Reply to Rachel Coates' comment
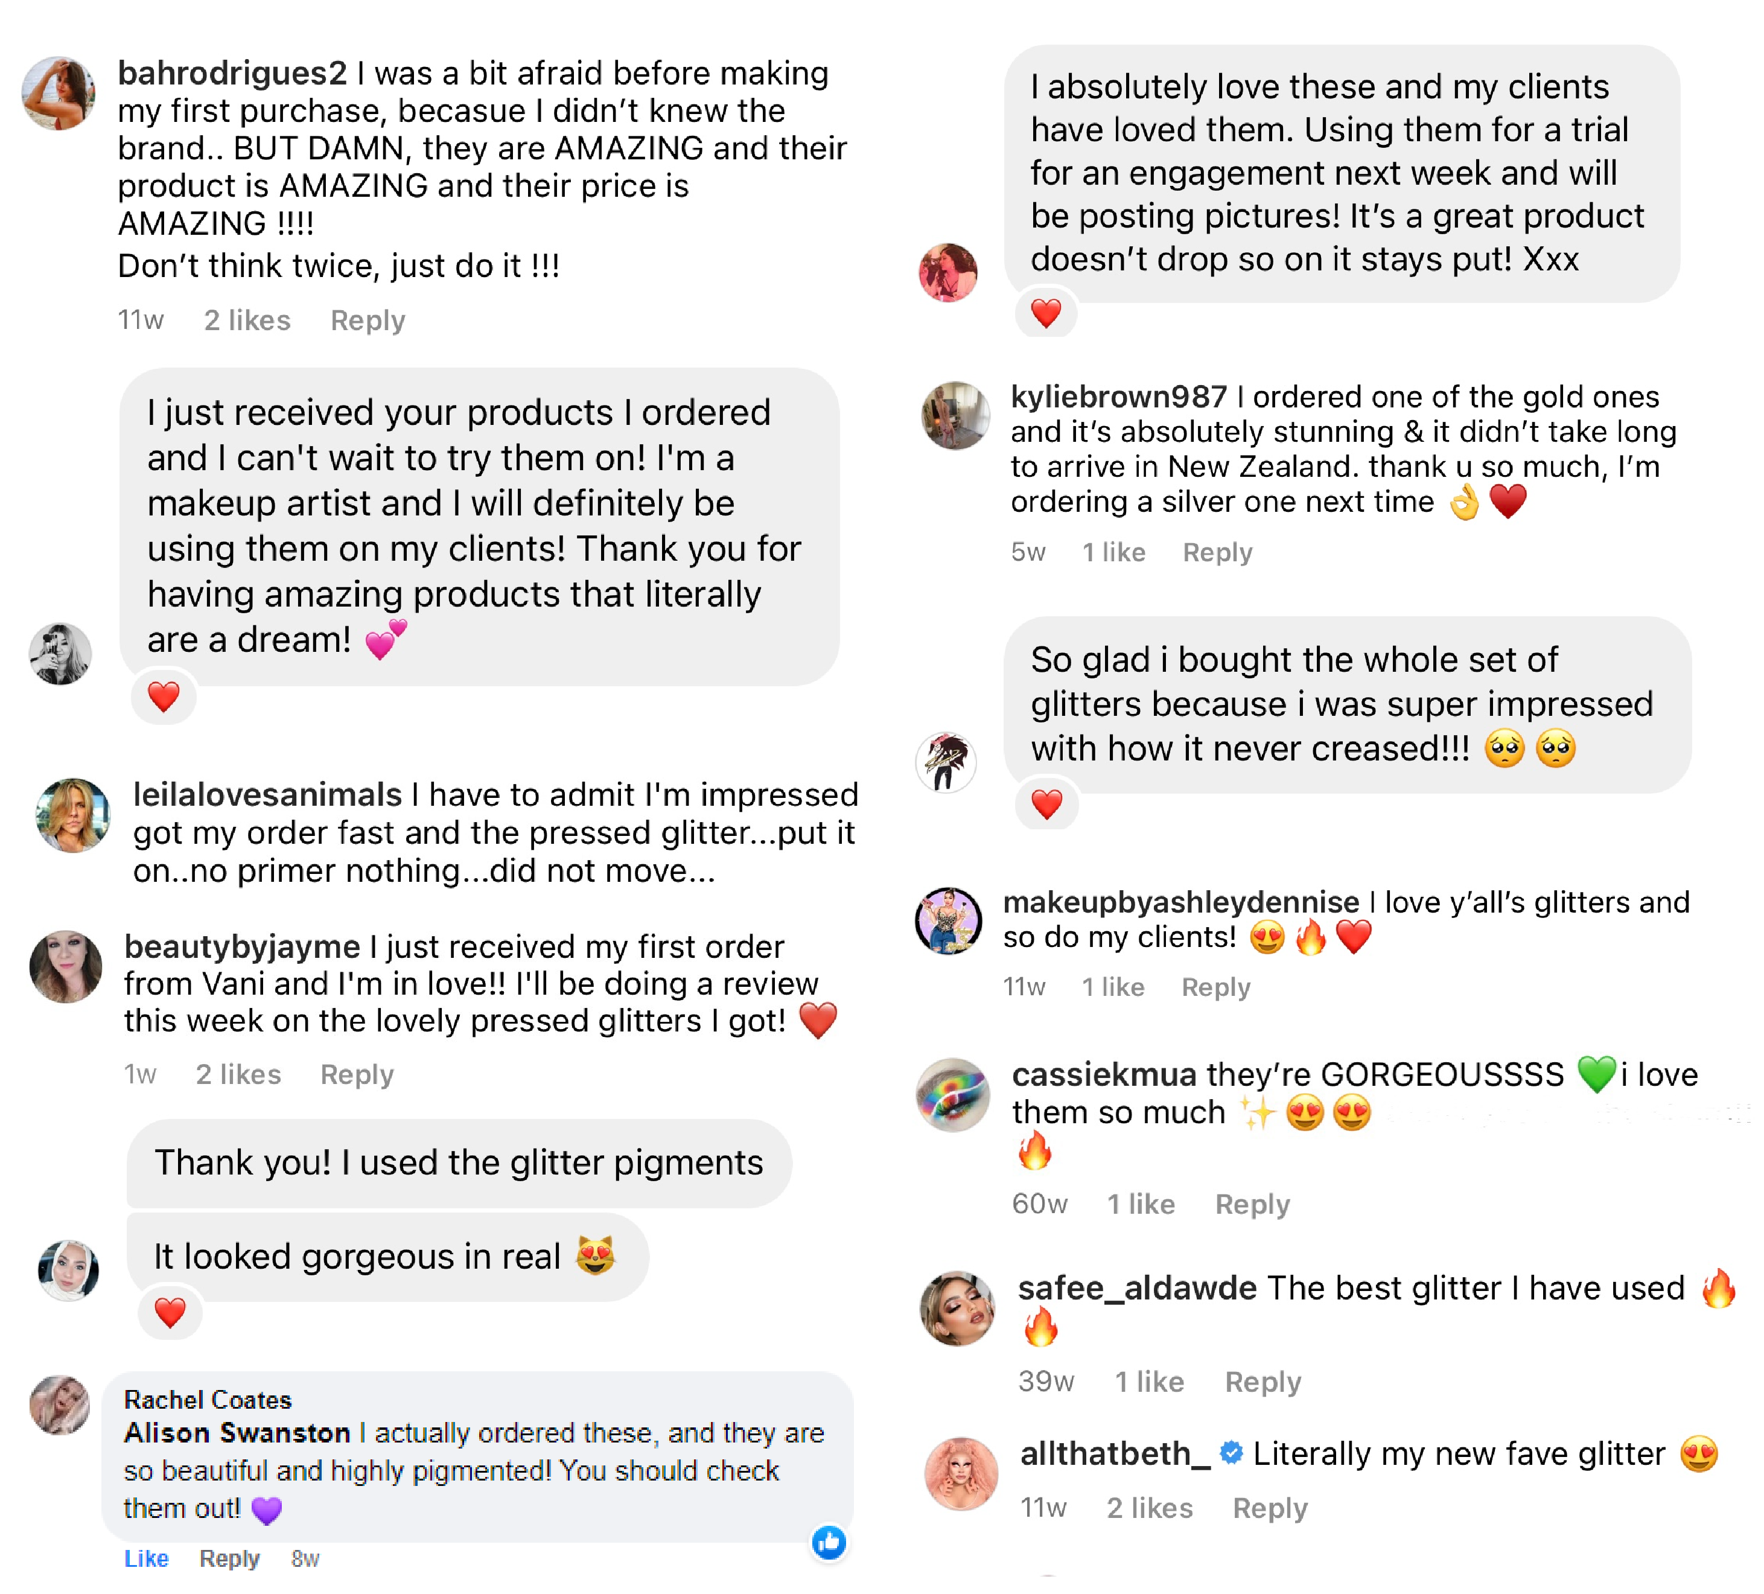 click(229, 1558)
